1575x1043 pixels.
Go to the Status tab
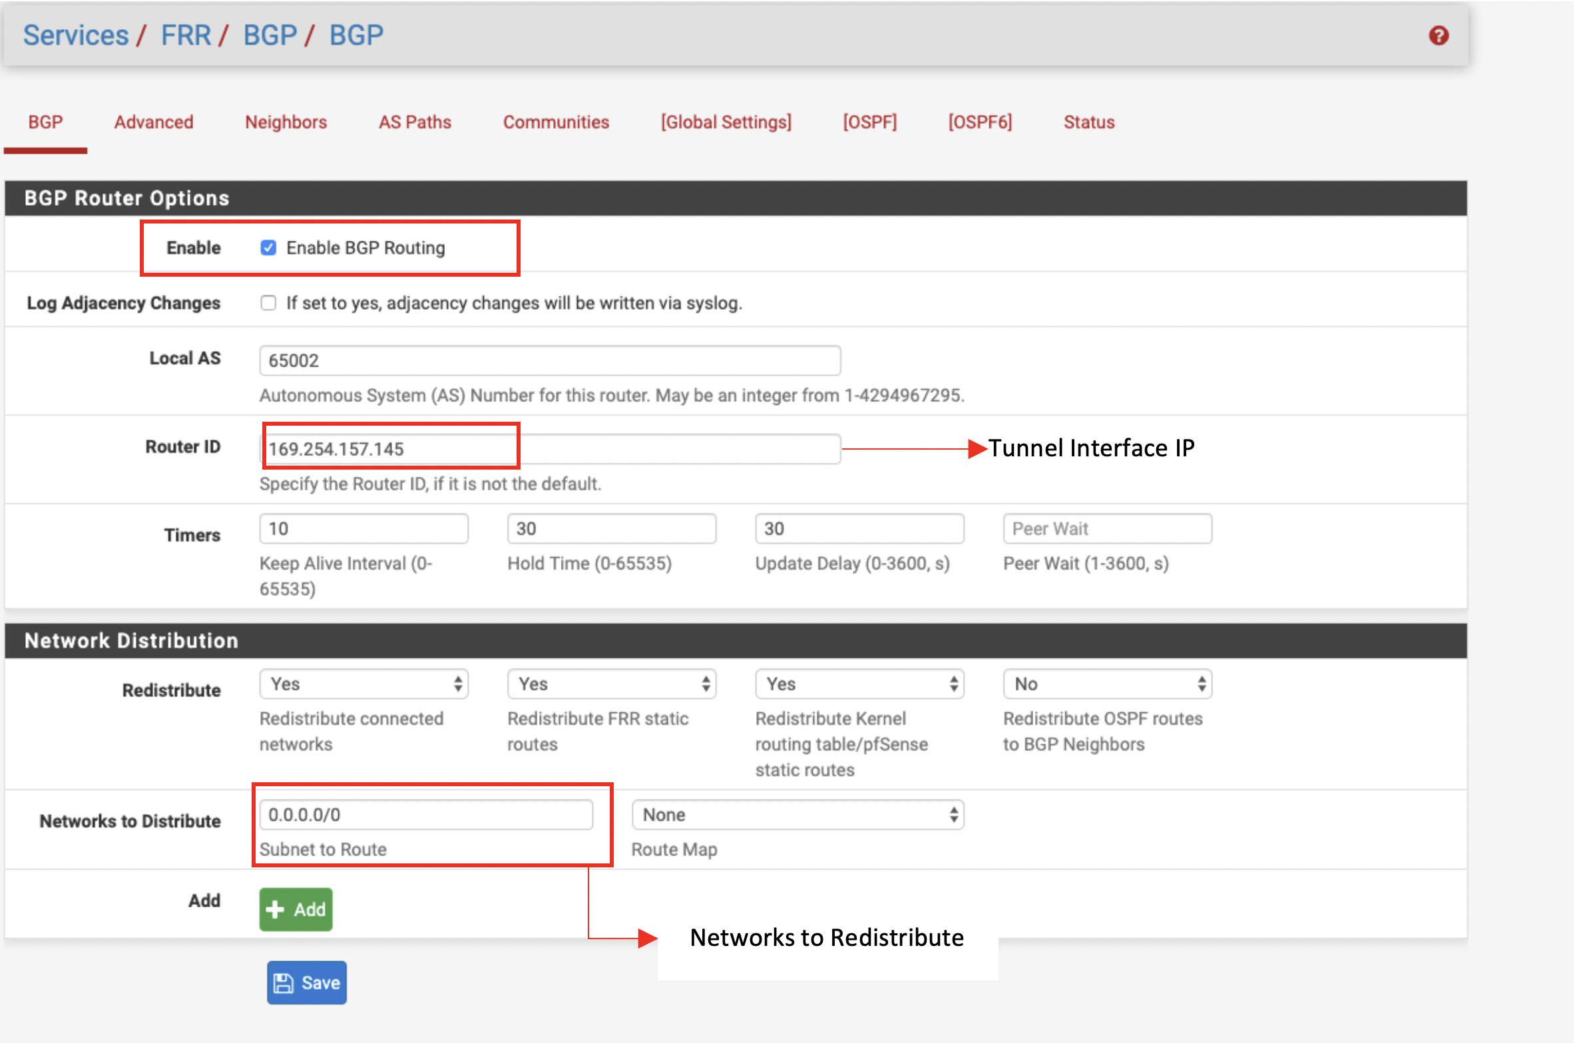click(x=1088, y=122)
